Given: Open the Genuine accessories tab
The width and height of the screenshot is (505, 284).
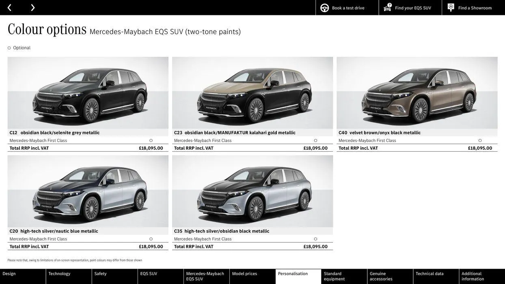Looking at the screenshot, I should pos(390,276).
